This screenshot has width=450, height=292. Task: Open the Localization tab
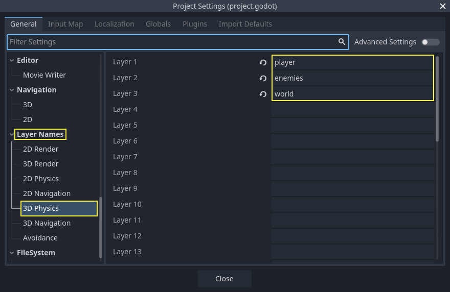pyautogui.click(x=114, y=24)
